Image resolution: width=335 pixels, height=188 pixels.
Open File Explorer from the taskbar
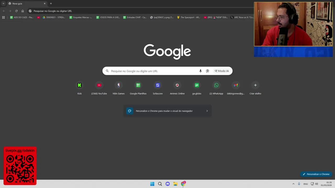[175, 184]
